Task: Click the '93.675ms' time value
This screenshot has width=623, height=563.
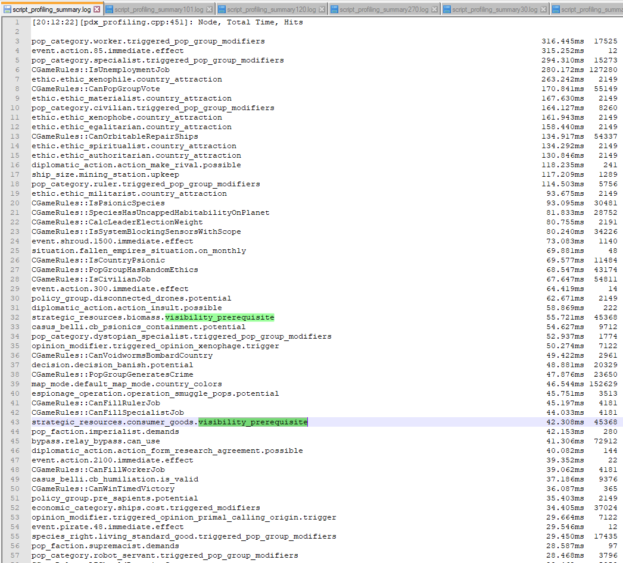Action: (x=565, y=194)
